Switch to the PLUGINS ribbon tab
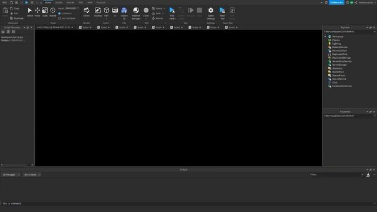 tap(101, 2)
